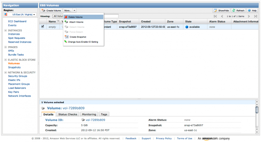Choose Delete Volume from the More menu
The image size is (261, 142).
point(84,17)
